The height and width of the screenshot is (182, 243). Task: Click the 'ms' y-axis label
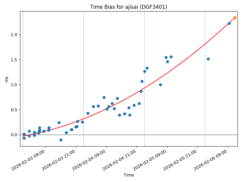[x=7, y=79]
